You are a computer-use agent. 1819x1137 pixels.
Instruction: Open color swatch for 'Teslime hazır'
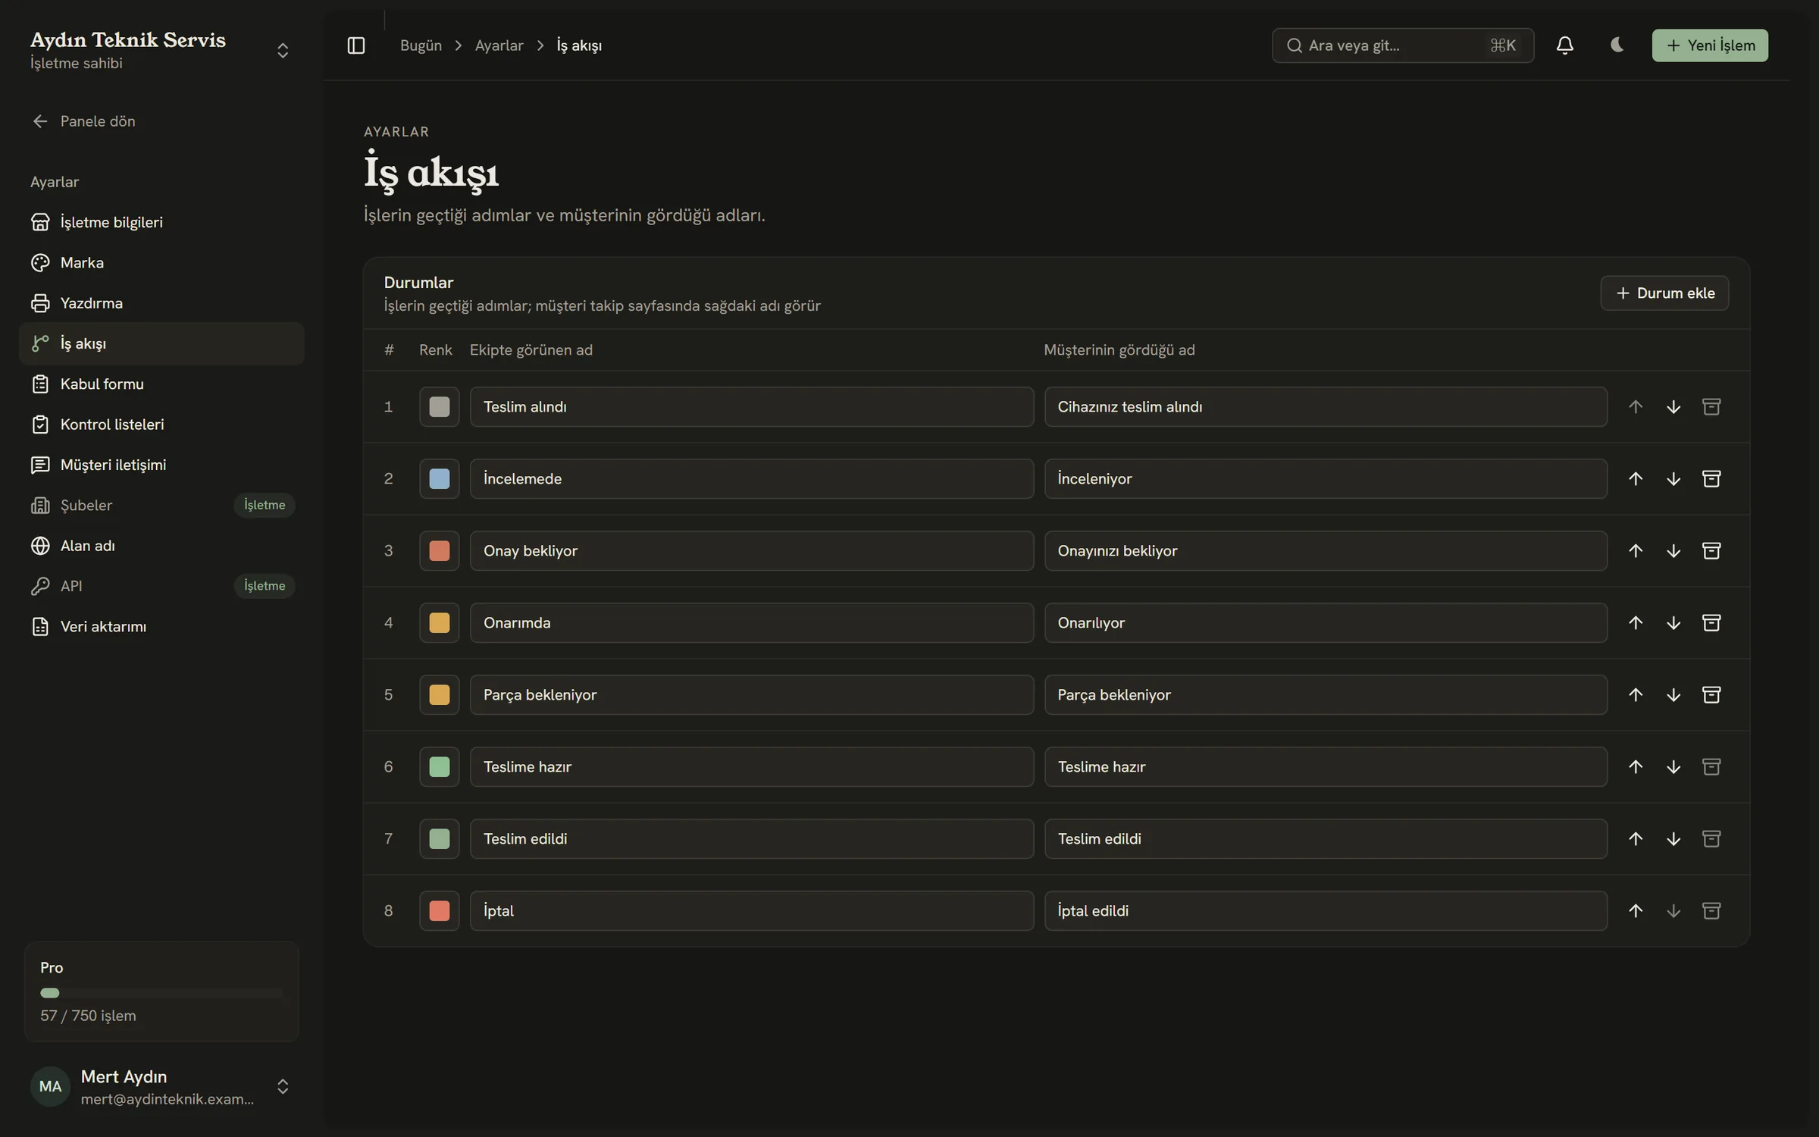[440, 766]
